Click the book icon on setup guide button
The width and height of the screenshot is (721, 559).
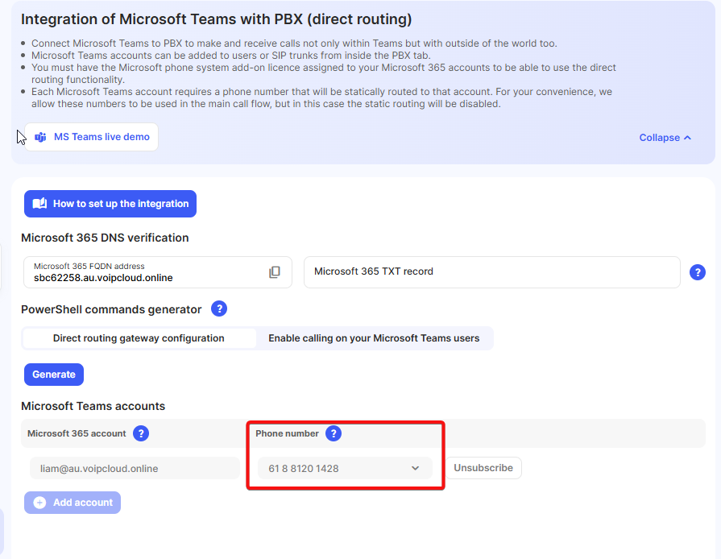click(x=39, y=204)
